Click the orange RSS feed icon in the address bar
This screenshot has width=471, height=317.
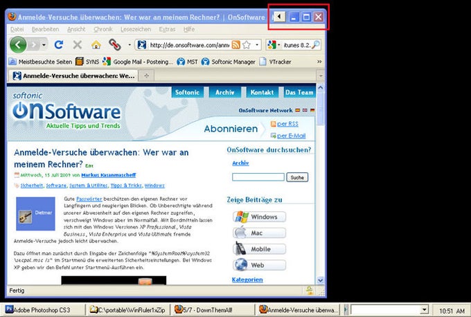236,45
